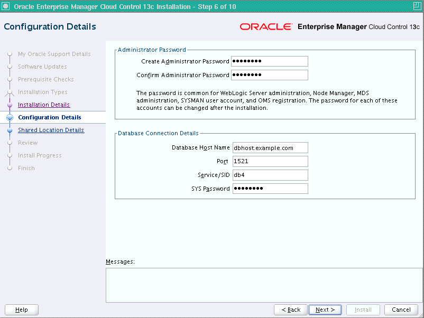This screenshot has height=318, width=424.
Task: Click the Configuration Details step circle icon
Action: click(x=10, y=117)
